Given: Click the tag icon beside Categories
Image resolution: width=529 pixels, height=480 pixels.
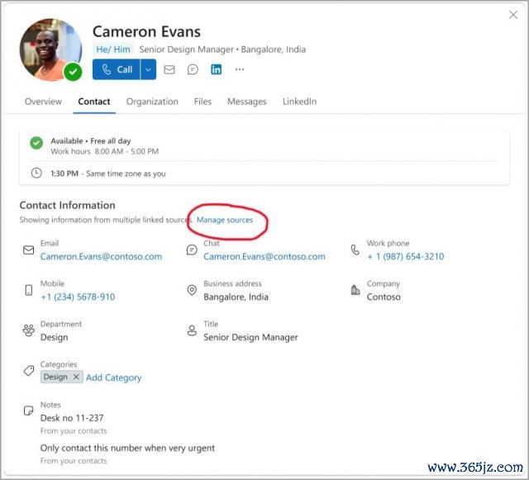Looking at the screenshot, I should (x=29, y=371).
